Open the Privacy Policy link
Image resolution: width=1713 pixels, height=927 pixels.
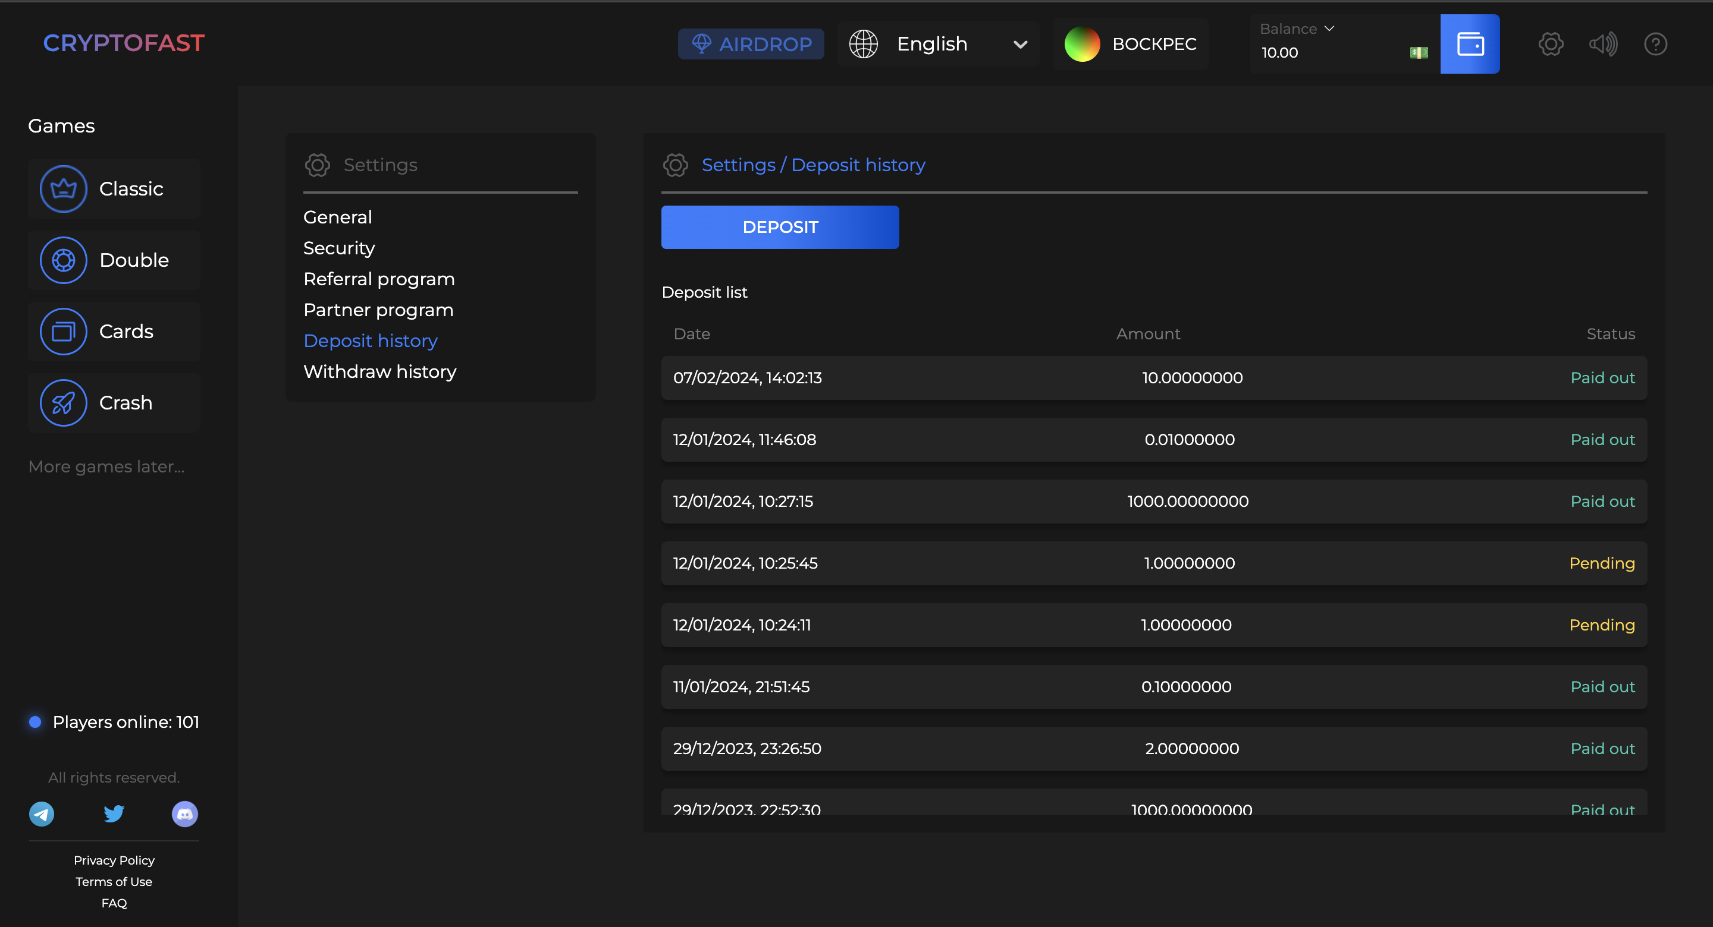pos(114,860)
